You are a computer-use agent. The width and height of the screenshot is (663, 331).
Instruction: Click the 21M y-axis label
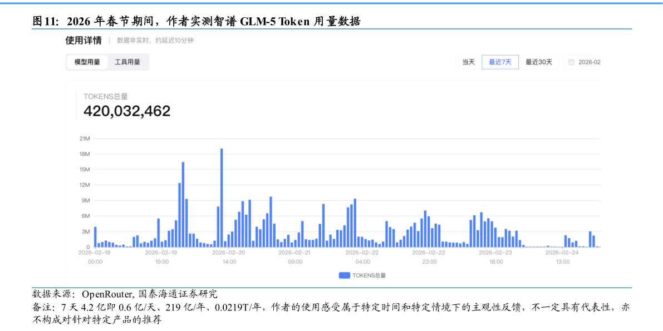tap(85, 139)
